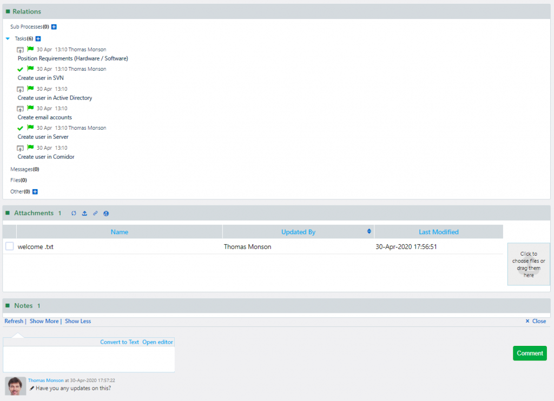Screen dimensions: 554x401
Task: Click the task icon beside Create email accounts
Action: 20,108
